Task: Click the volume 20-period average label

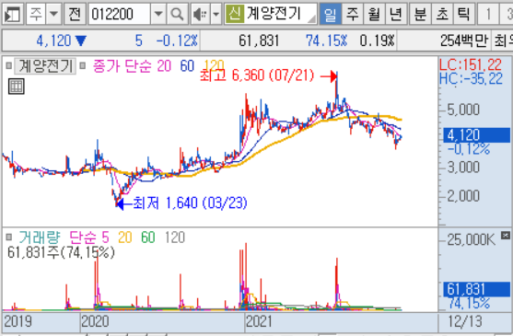Action: tap(125, 238)
